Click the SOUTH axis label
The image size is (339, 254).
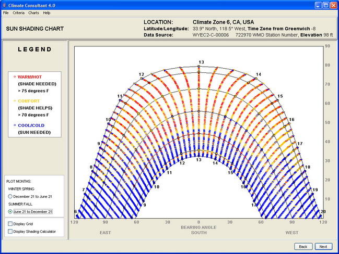[x=198, y=233]
